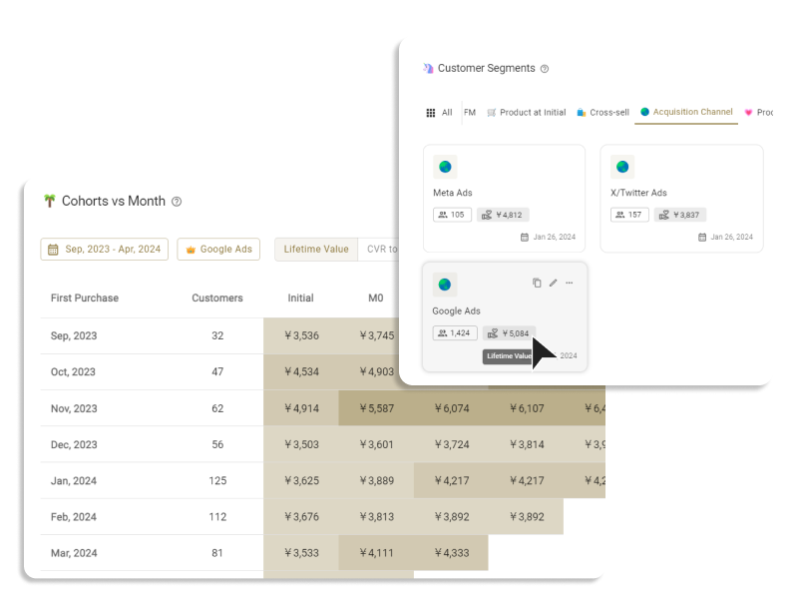Select the Jan, 2024 cohort row label
Viewport: 798px width, 599px height.
coord(73,481)
